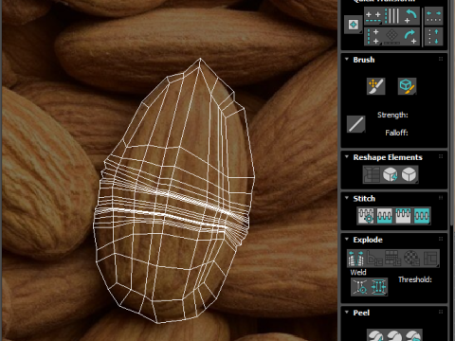Click the Space Horizontally icon
This screenshot has width=455, height=341.
pos(433,16)
